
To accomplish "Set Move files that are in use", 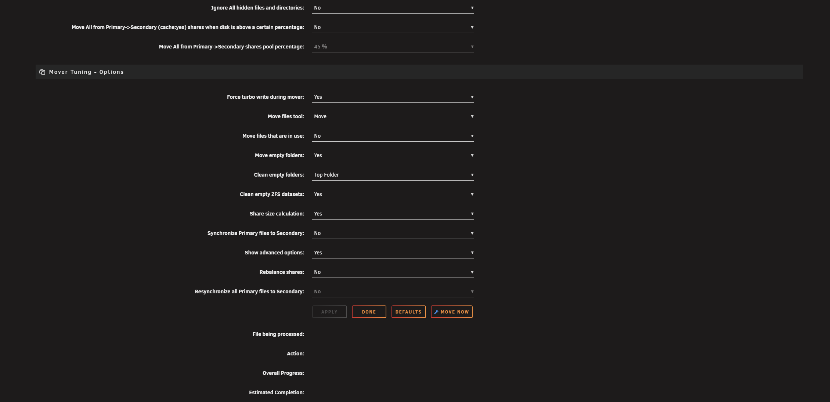I will pyautogui.click(x=393, y=136).
